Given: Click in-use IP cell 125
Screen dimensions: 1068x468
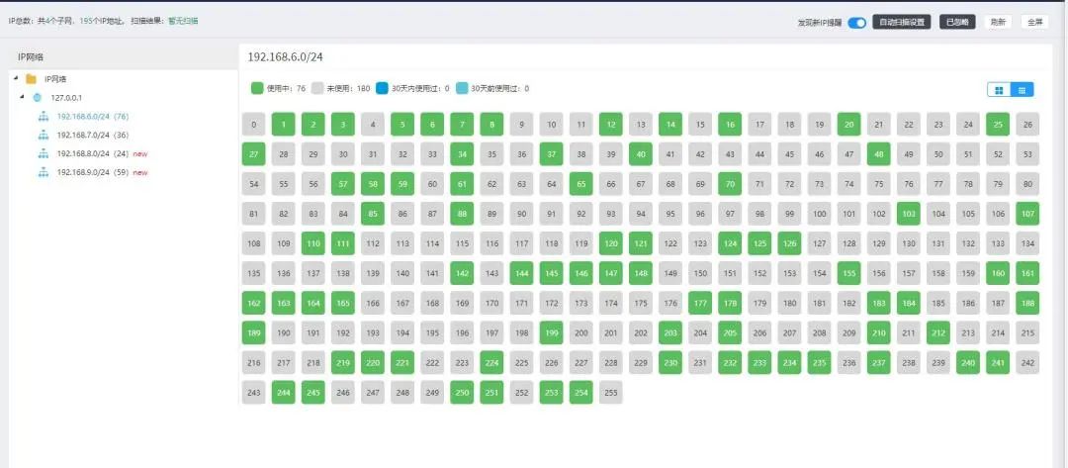Looking at the screenshot, I should pyautogui.click(x=759, y=243).
